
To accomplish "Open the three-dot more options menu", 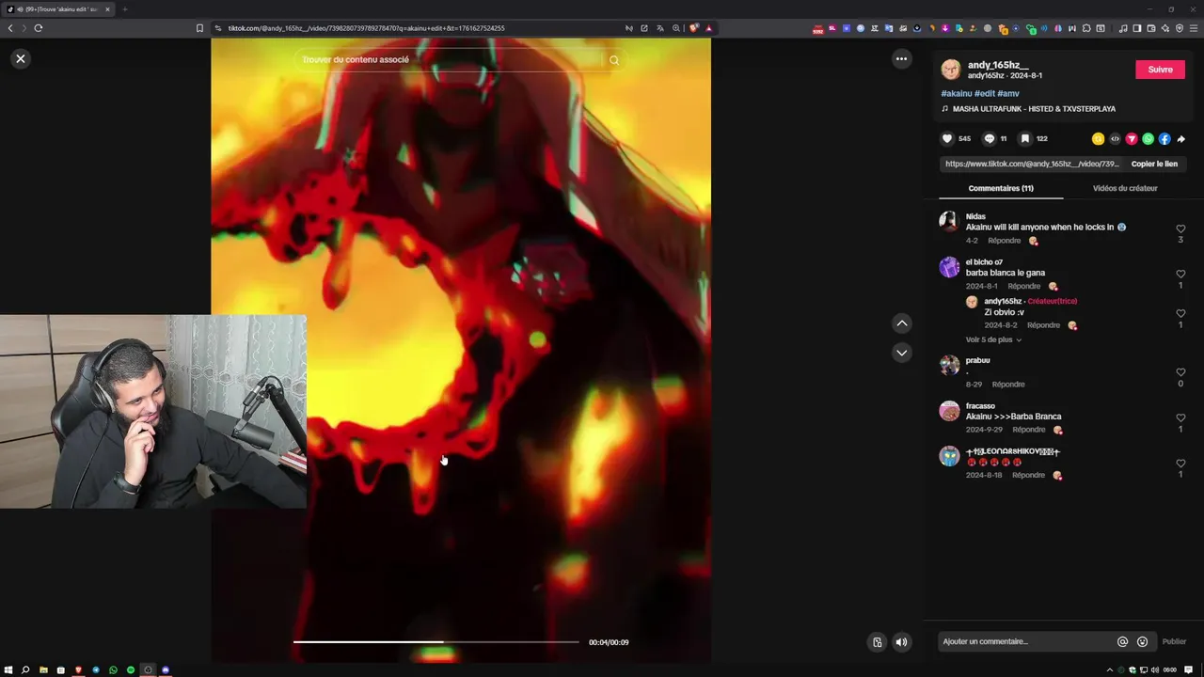I will coord(901,58).
